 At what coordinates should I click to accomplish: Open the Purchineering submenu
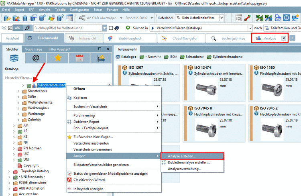pyautogui.click(x=114, y=115)
